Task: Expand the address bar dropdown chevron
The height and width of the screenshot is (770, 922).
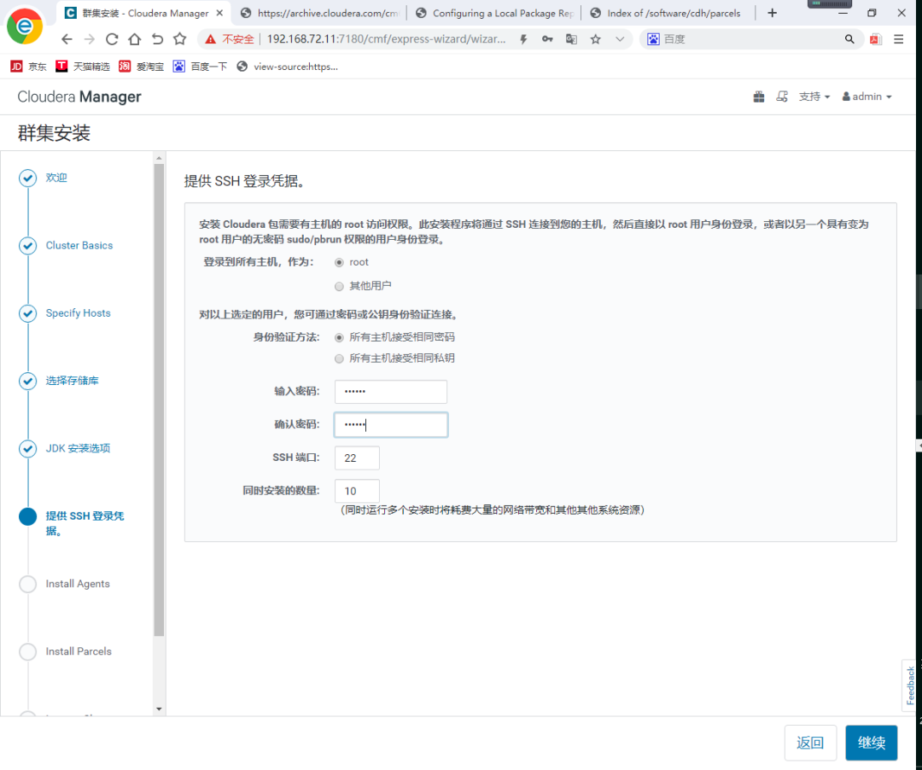Action: (x=620, y=39)
